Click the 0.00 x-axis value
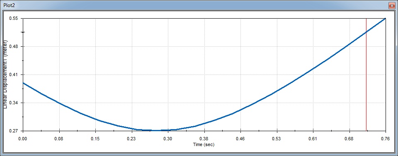The image size is (398, 156). point(23,139)
